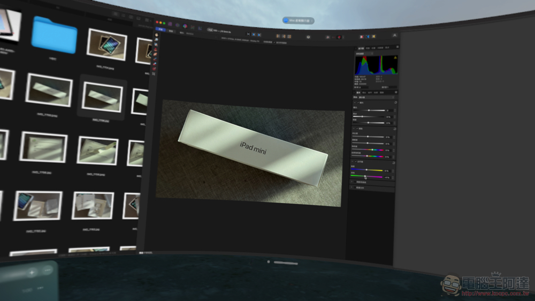Reset the White Balance section arrow
Screen dimensions: 535x301
[x=394, y=163]
